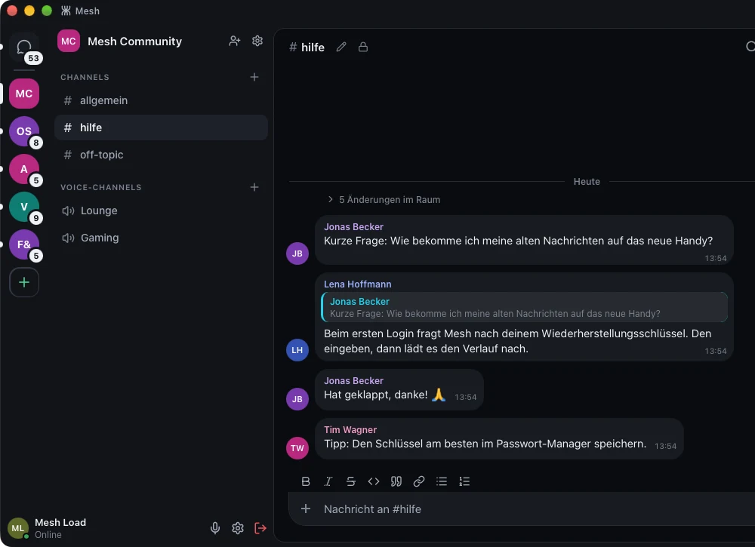Insert a bulleted list
The image size is (755, 547).
coord(442,481)
